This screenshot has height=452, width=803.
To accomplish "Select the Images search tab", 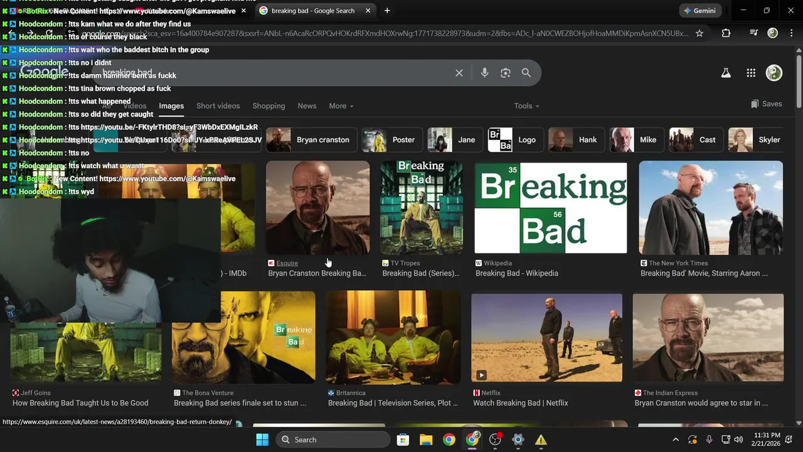I will (x=171, y=106).
